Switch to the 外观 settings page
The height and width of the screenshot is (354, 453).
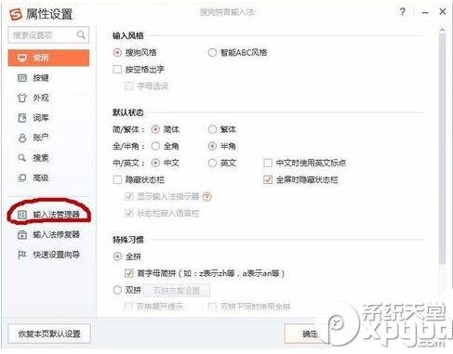pyautogui.click(x=48, y=98)
